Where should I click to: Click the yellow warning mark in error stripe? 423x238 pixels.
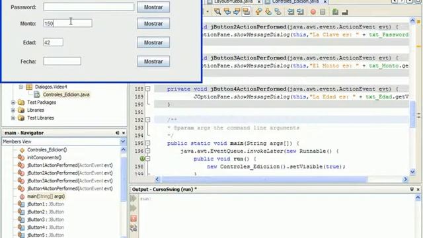pos(418,46)
